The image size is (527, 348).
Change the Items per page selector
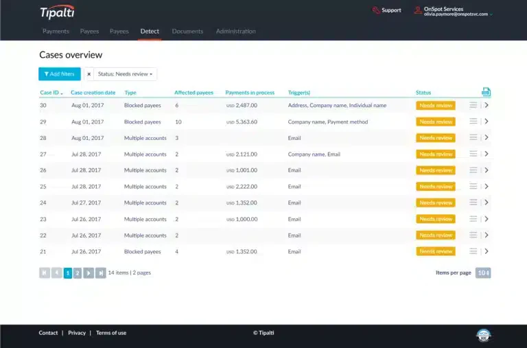tap(483, 272)
